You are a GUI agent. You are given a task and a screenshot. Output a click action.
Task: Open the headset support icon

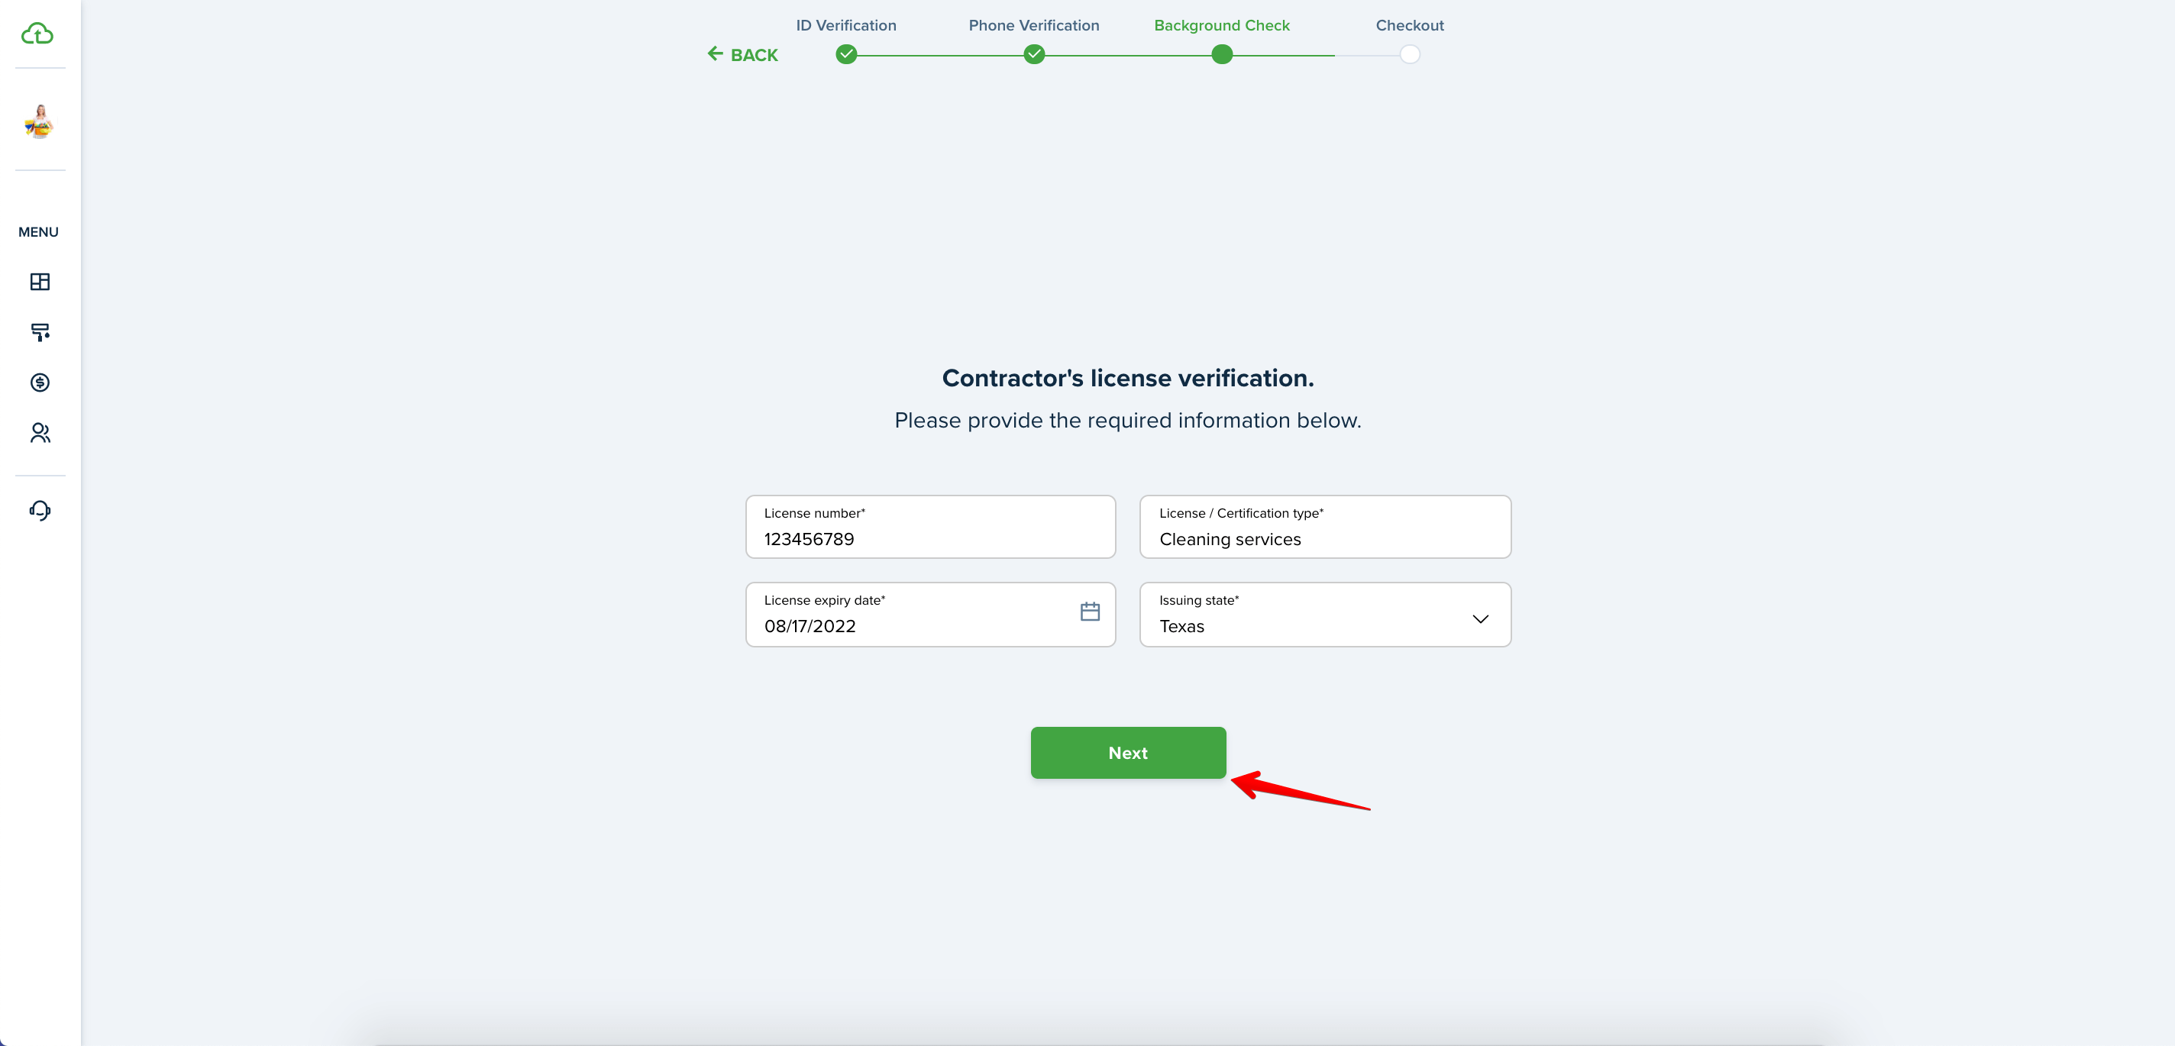pyautogui.click(x=40, y=510)
